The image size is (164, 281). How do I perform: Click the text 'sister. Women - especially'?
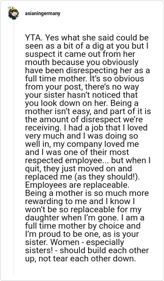[x=75, y=243]
